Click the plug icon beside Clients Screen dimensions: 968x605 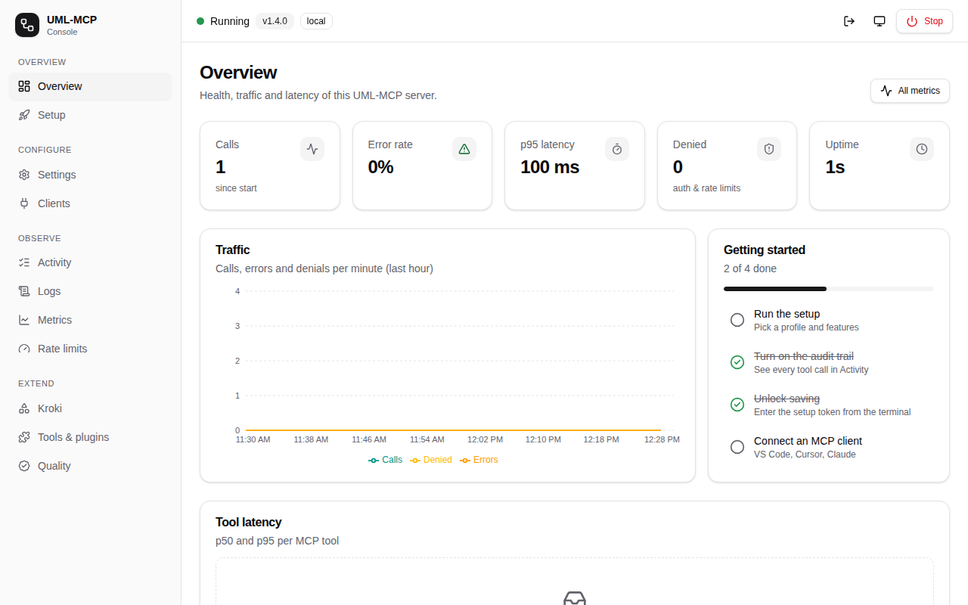click(x=24, y=203)
